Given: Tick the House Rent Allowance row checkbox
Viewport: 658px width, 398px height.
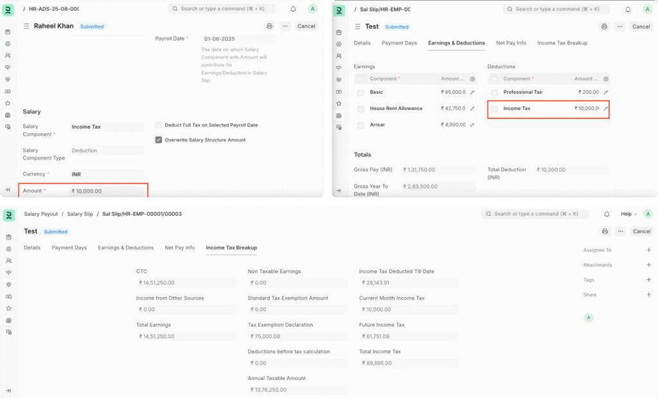Looking at the screenshot, I should (x=361, y=109).
